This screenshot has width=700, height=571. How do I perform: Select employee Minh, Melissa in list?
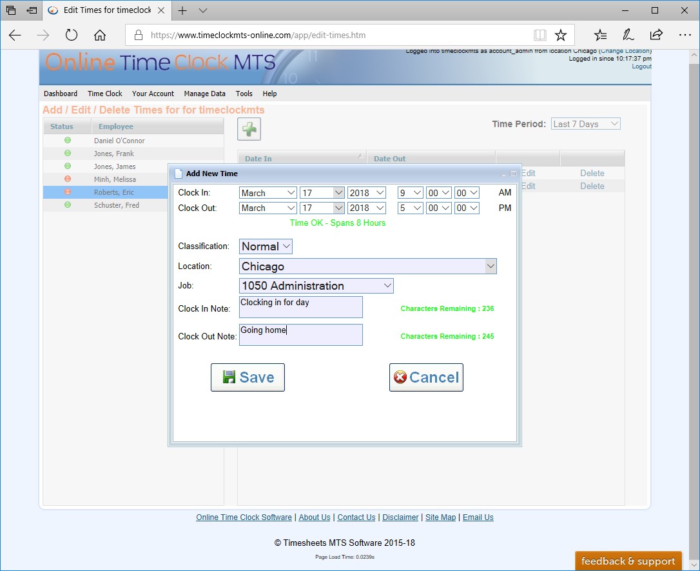pos(115,179)
